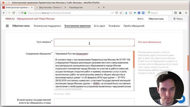190x107 pixels.
Task: Click the round extension icon right of Search
Action: [175, 13]
